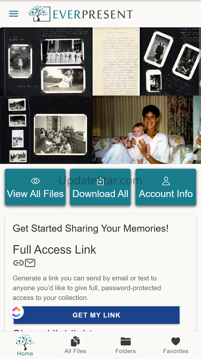Click the chain link icon under Full Access Link

(x=18, y=263)
